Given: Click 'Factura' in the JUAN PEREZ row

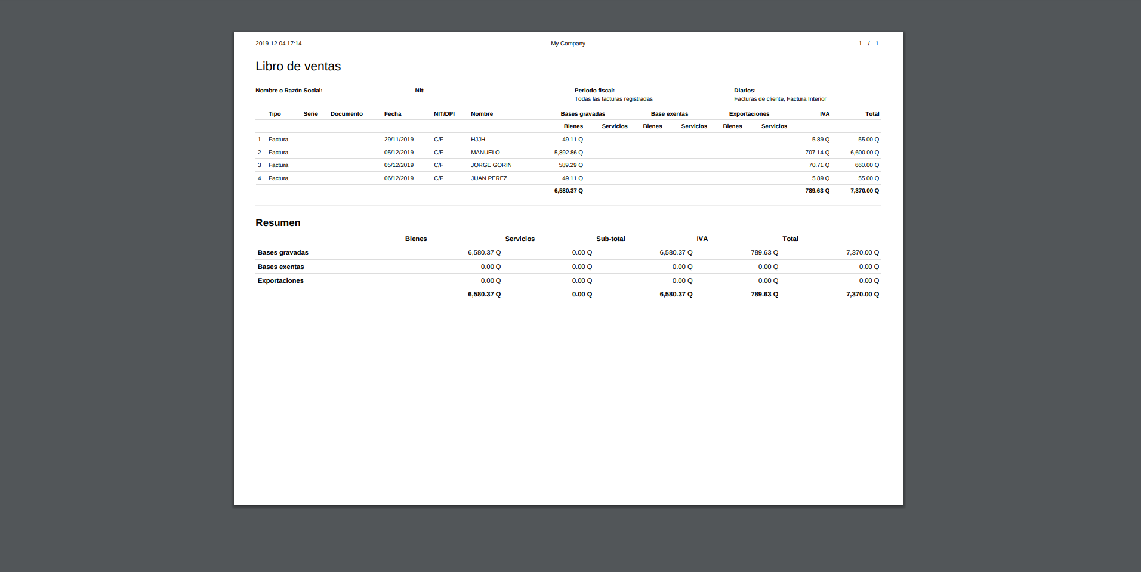Looking at the screenshot, I should click(x=278, y=178).
